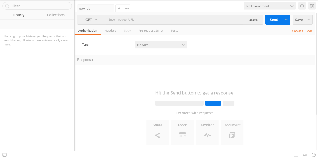
Task: Click the Response section header
Action: coord(195,60)
